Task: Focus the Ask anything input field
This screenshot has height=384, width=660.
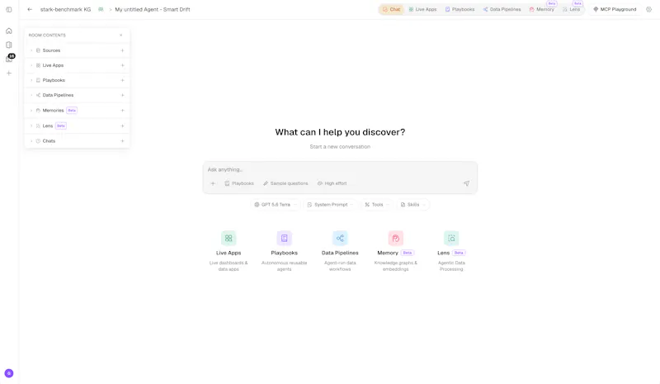Action: [340, 169]
